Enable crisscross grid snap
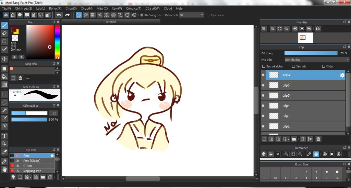Screen dimensions: 351x188 click(x=93, y=15)
